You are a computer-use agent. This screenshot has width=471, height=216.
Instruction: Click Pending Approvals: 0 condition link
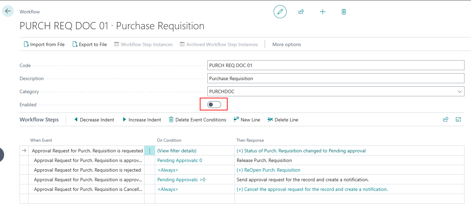point(180,160)
